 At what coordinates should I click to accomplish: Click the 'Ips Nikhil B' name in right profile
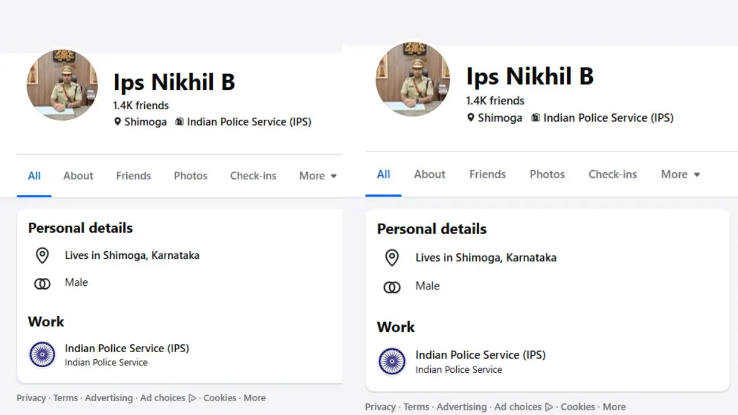(x=530, y=77)
